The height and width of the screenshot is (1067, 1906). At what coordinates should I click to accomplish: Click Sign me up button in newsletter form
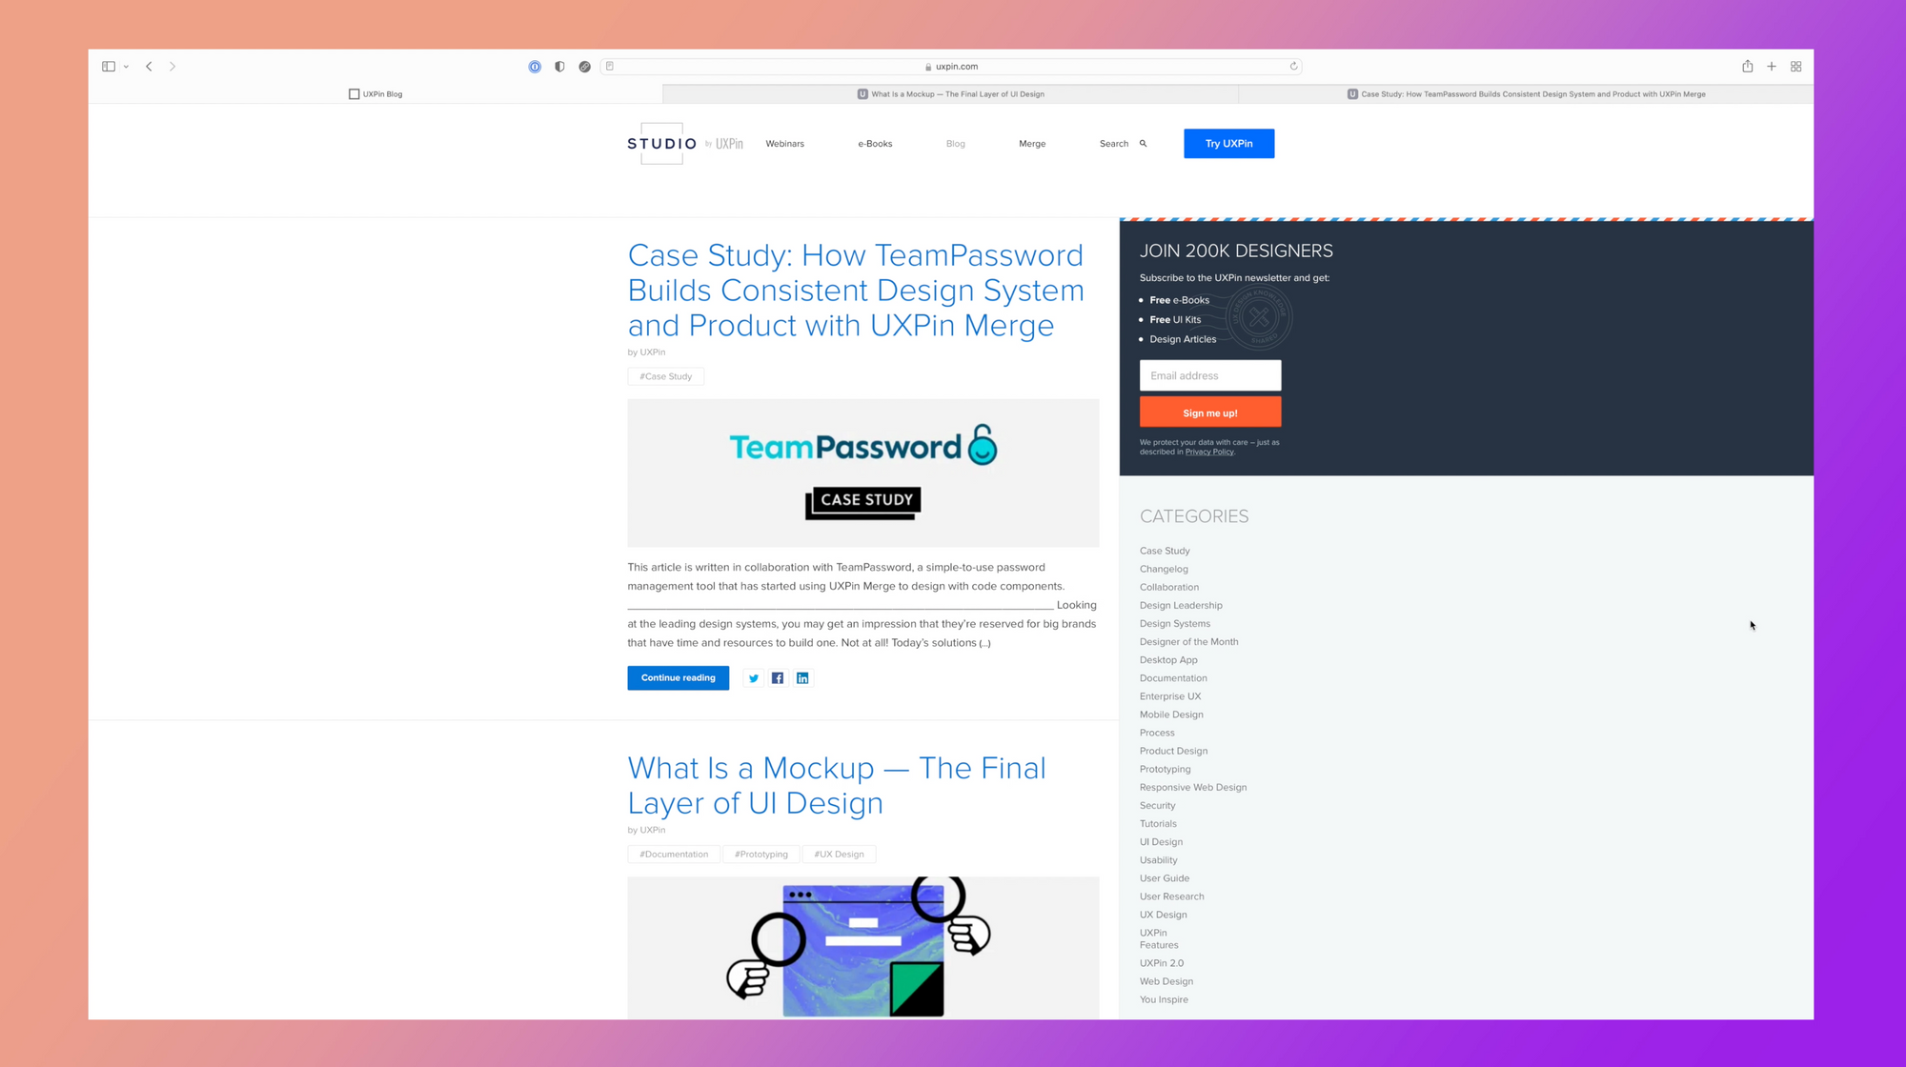1209,413
